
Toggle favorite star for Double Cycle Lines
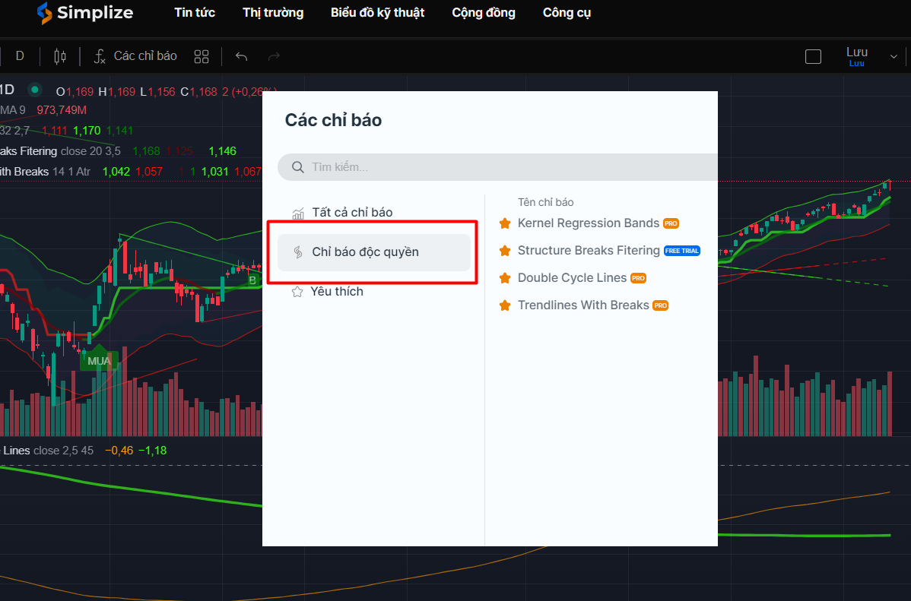click(x=504, y=278)
